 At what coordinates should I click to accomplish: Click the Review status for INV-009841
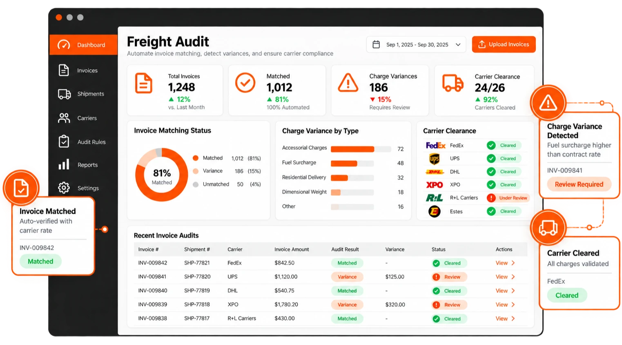tap(449, 277)
